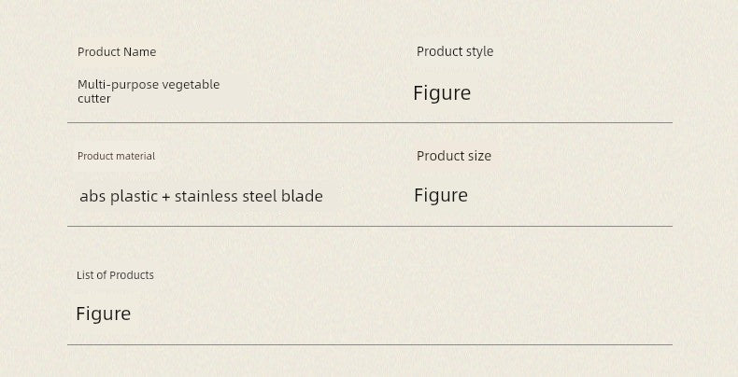Select Figure under Product style
The width and height of the screenshot is (738, 377).
pos(442,93)
